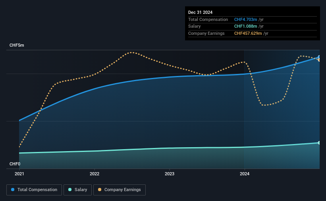Click the CHF5m axis label
326x201 pixels.
(17, 45)
